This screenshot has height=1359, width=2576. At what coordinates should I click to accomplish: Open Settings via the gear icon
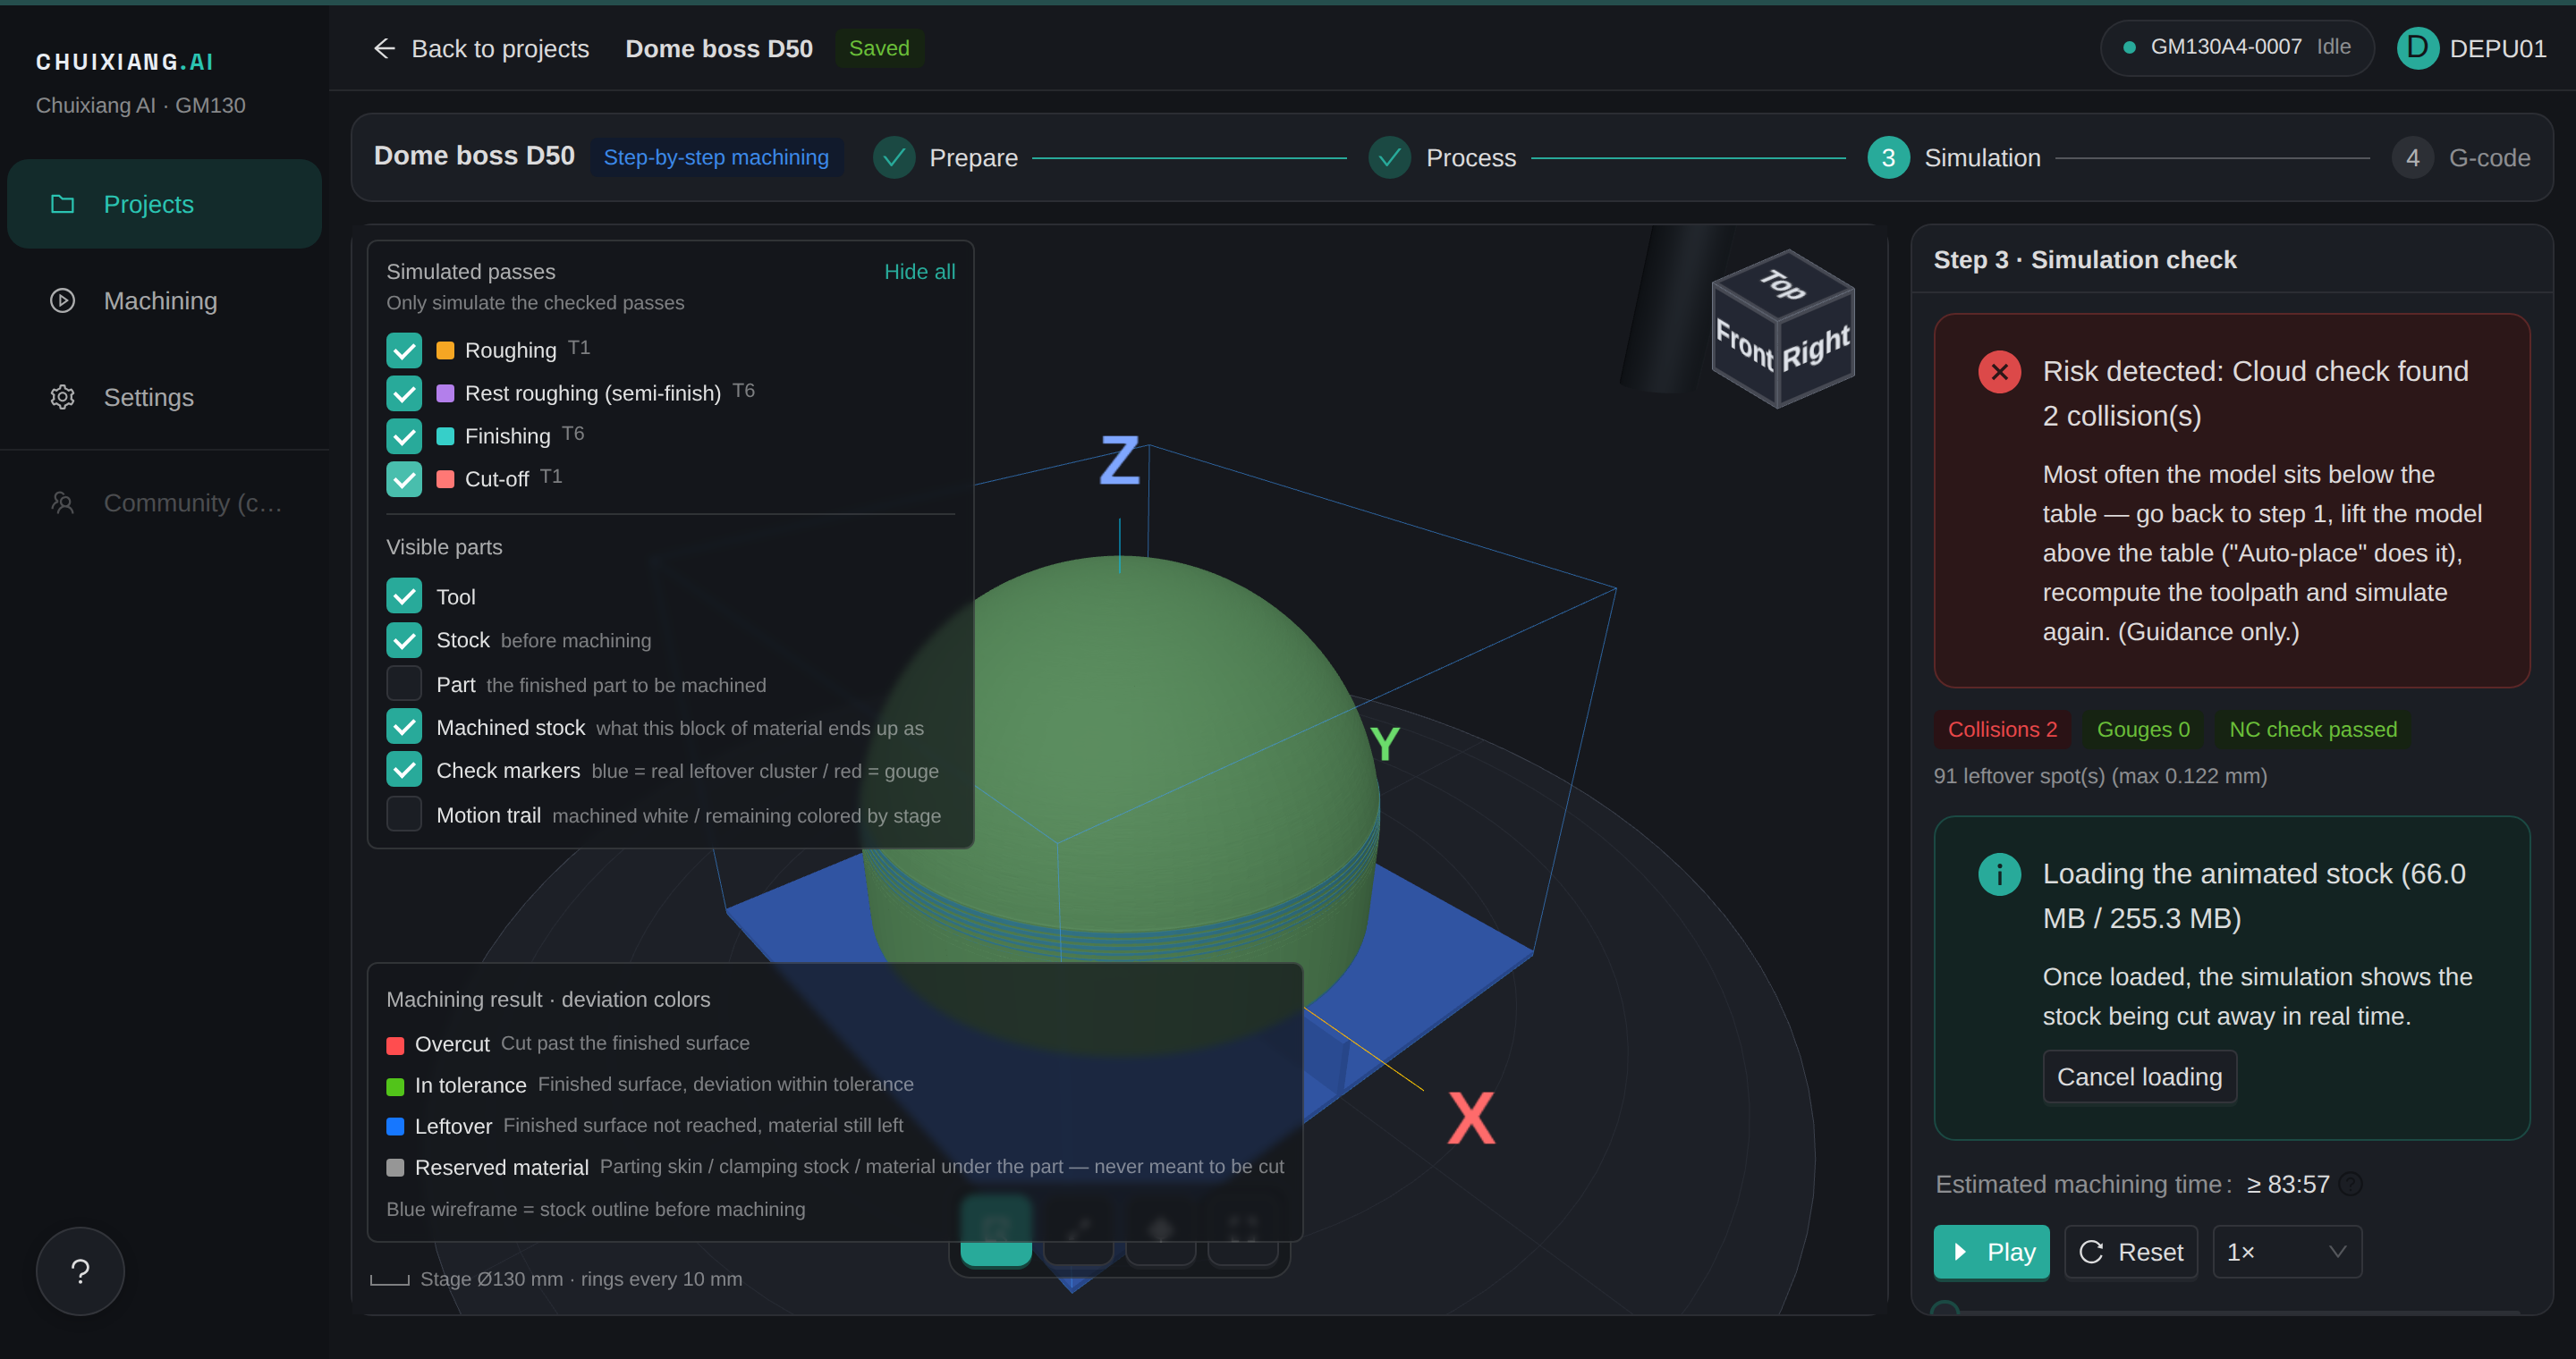(x=62, y=397)
